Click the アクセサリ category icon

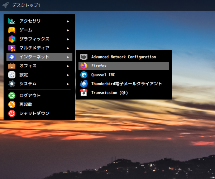(x=12, y=21)
